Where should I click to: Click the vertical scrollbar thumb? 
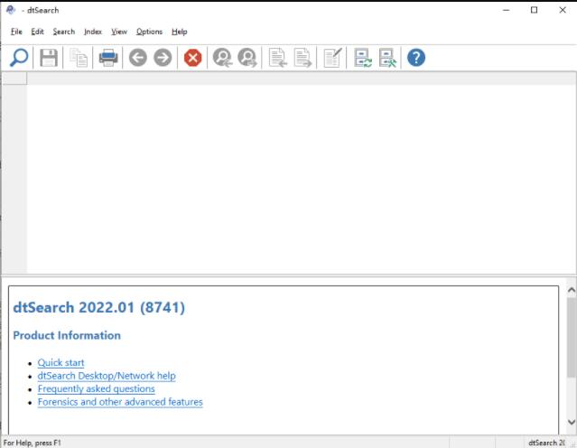tap(571, 337)
